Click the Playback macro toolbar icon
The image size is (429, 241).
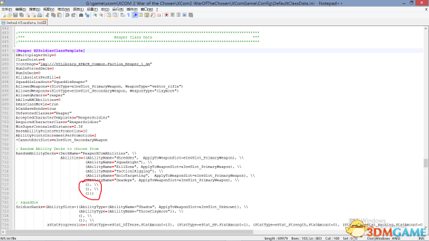coord(178,15)
